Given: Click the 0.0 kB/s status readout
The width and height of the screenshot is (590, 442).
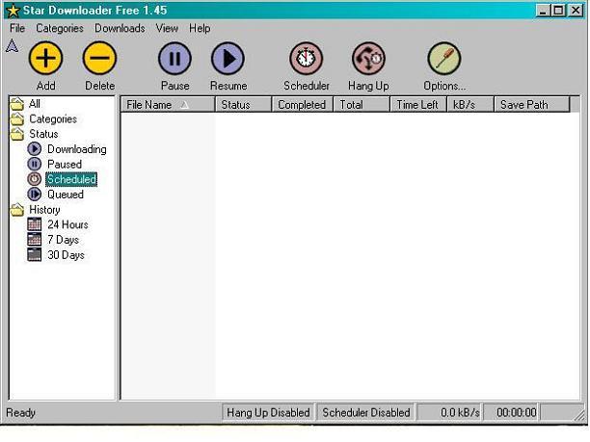Looking at the screenshot, I should [x=449, y=413].
